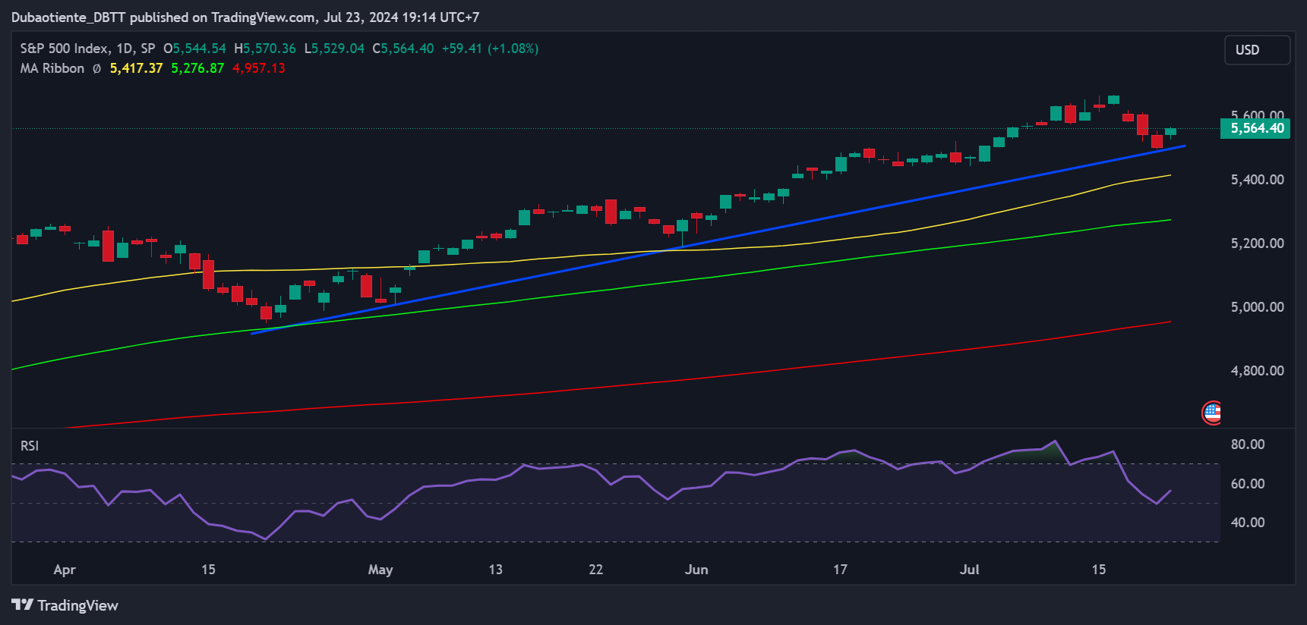Click the Apr label on time axis
Viewport: 1307px width, 625px height.
pos(65,570)
